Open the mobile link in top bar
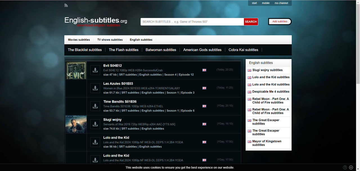Viewport: 360px width, 171px height. point(266,3)
